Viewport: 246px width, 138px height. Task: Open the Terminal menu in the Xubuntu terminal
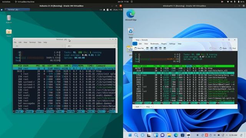pos(32,43)
